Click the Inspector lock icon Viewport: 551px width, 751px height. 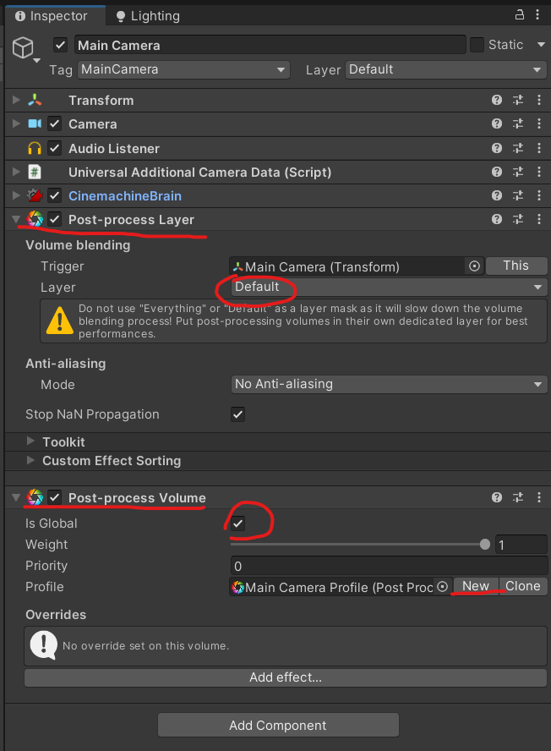click(518, 15)
